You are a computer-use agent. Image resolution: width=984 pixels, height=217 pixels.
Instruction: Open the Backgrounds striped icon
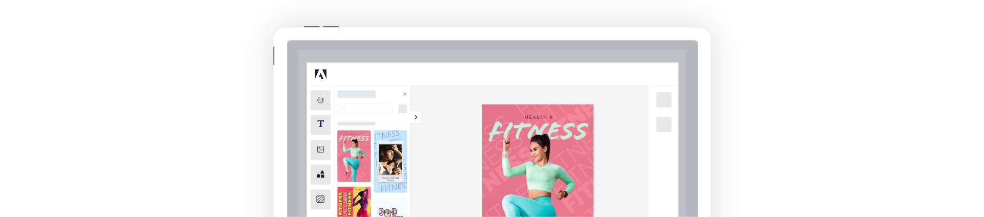(x=320, y=199)
